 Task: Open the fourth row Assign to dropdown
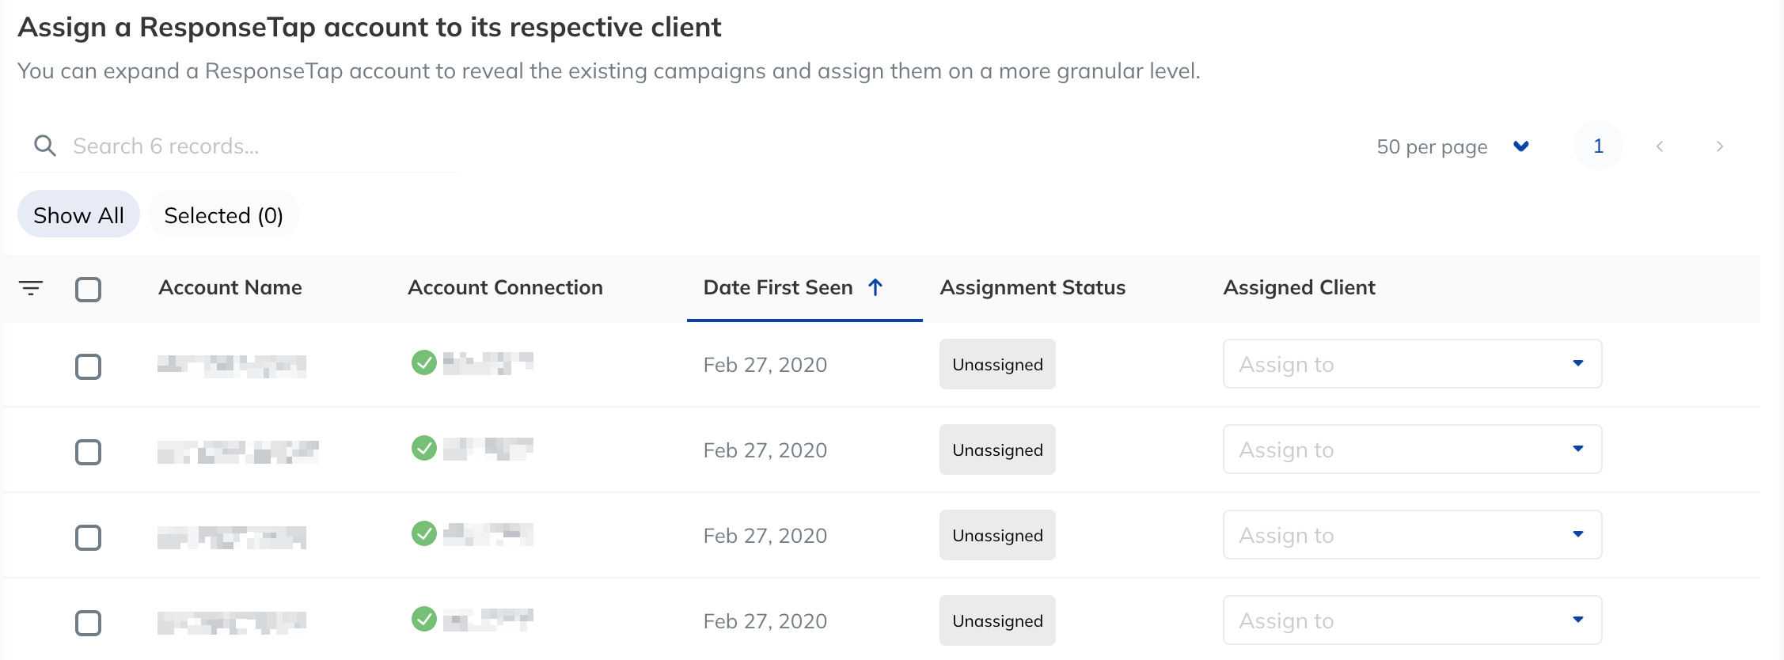tap(1412, 620)
